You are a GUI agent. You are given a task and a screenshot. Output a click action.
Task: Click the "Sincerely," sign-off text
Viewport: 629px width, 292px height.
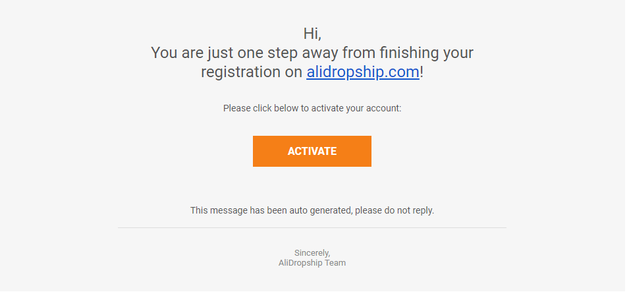312,252
